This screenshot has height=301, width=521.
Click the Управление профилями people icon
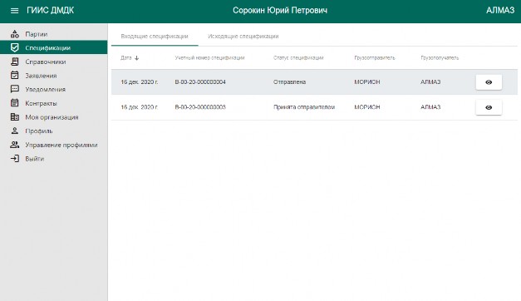15,145
